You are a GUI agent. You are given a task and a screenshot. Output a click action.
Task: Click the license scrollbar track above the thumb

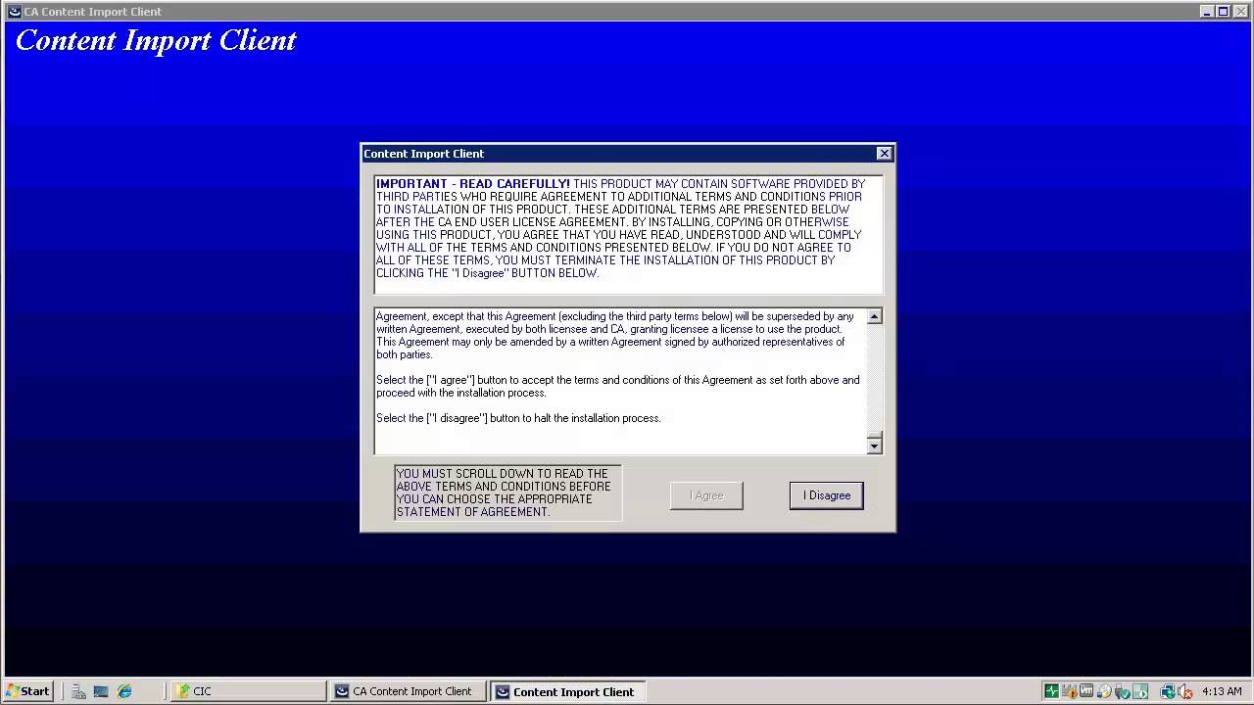(874, 377)
